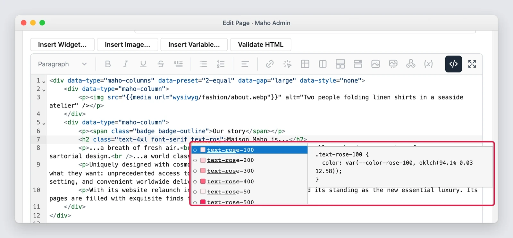
Task: Click the widget cubes toolbar icon
Action: [x=411, y=64]
